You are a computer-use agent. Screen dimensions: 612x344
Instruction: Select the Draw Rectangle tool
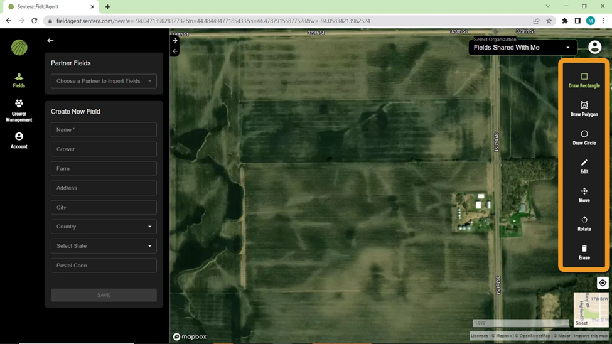click(x=584, y=80)
